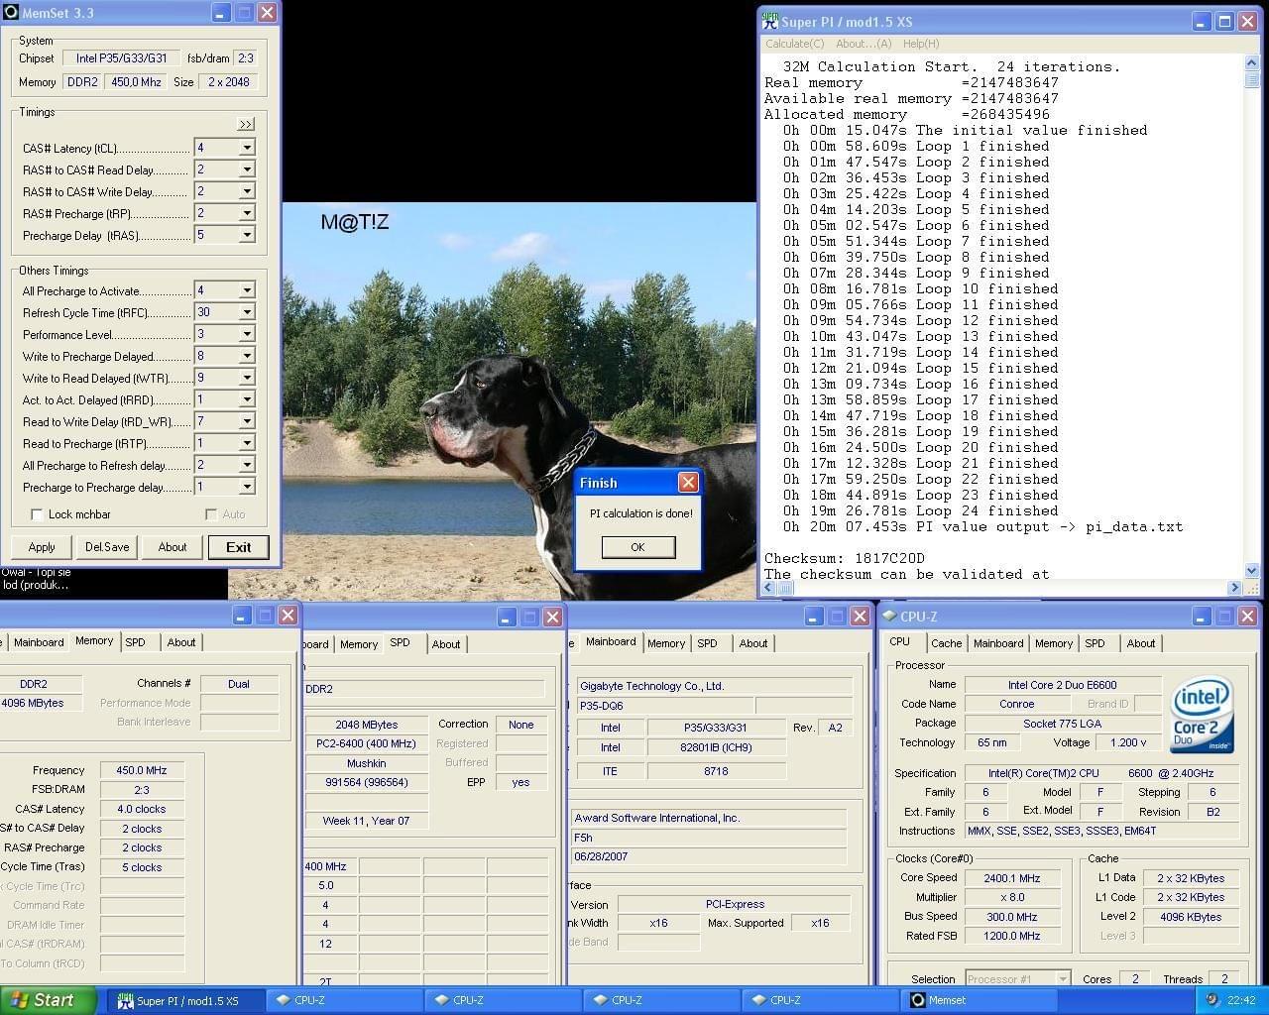This screenshot has width=1269, height=1015.
Task: Click the Checksum: 1817C20D line
Action: click(x=845, y=558)
